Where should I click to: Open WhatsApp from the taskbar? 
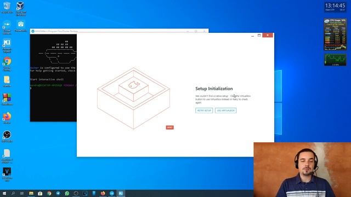coord(67,193)
